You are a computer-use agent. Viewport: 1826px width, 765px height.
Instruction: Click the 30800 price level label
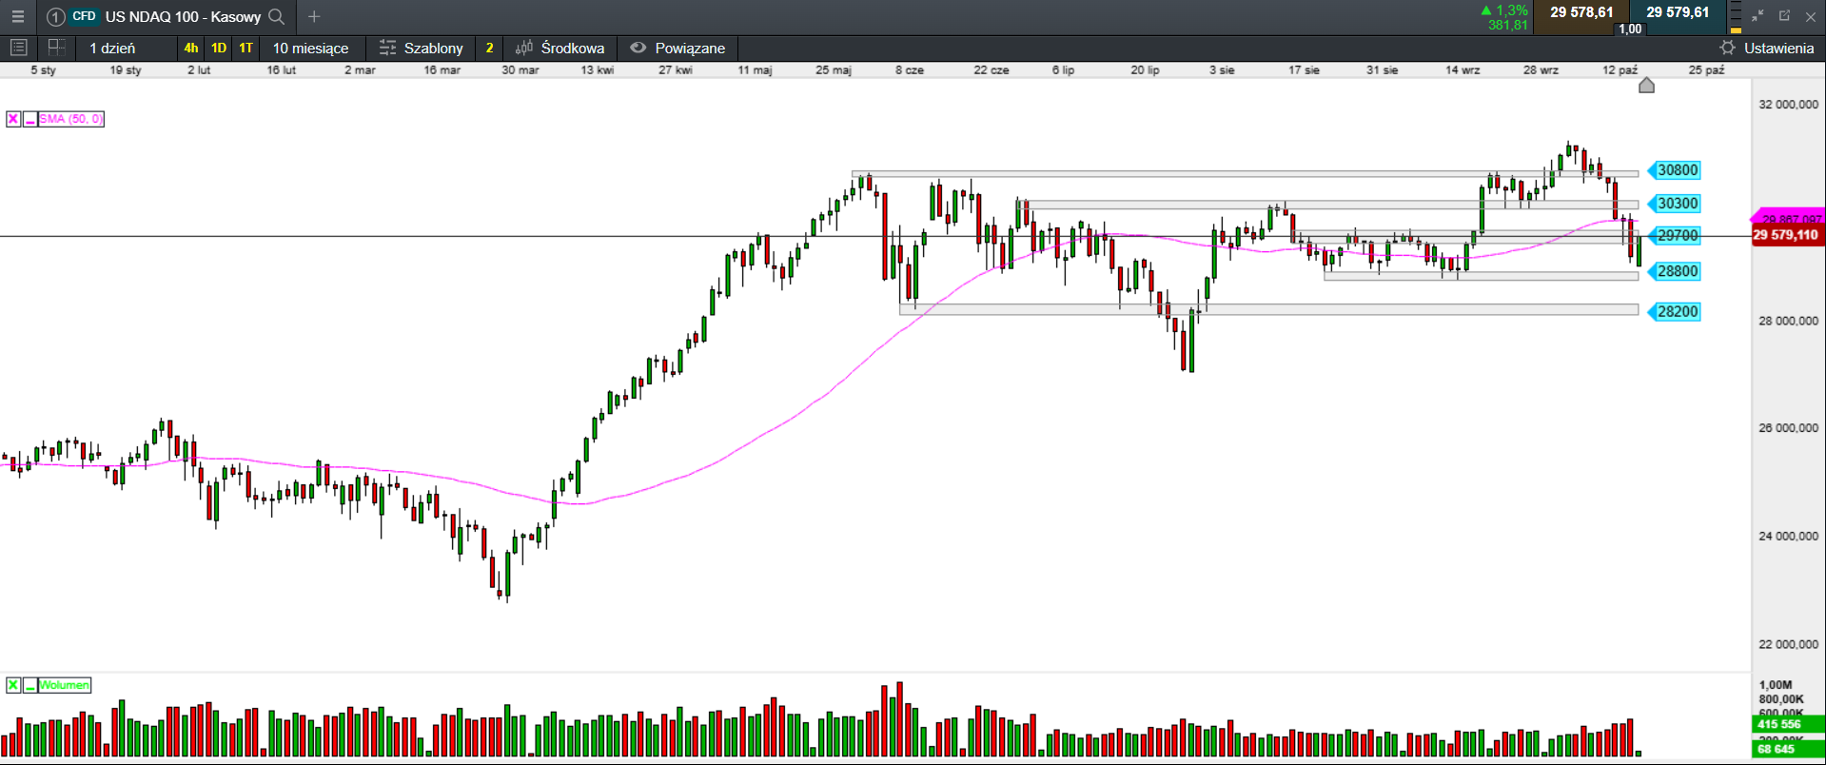point(1677,170)
